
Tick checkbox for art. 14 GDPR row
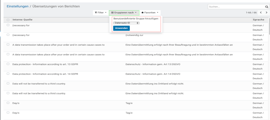8,74
